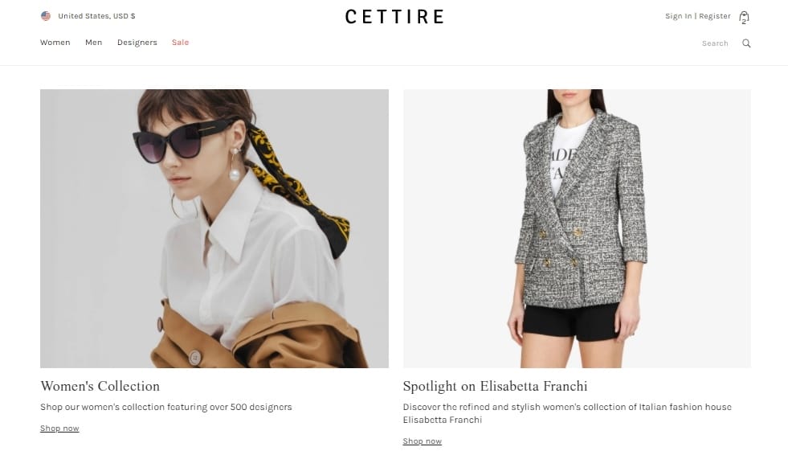
Task: Click Shop now under Elisabetta Franchi spotlight
Action: click(x=423, y=441)
